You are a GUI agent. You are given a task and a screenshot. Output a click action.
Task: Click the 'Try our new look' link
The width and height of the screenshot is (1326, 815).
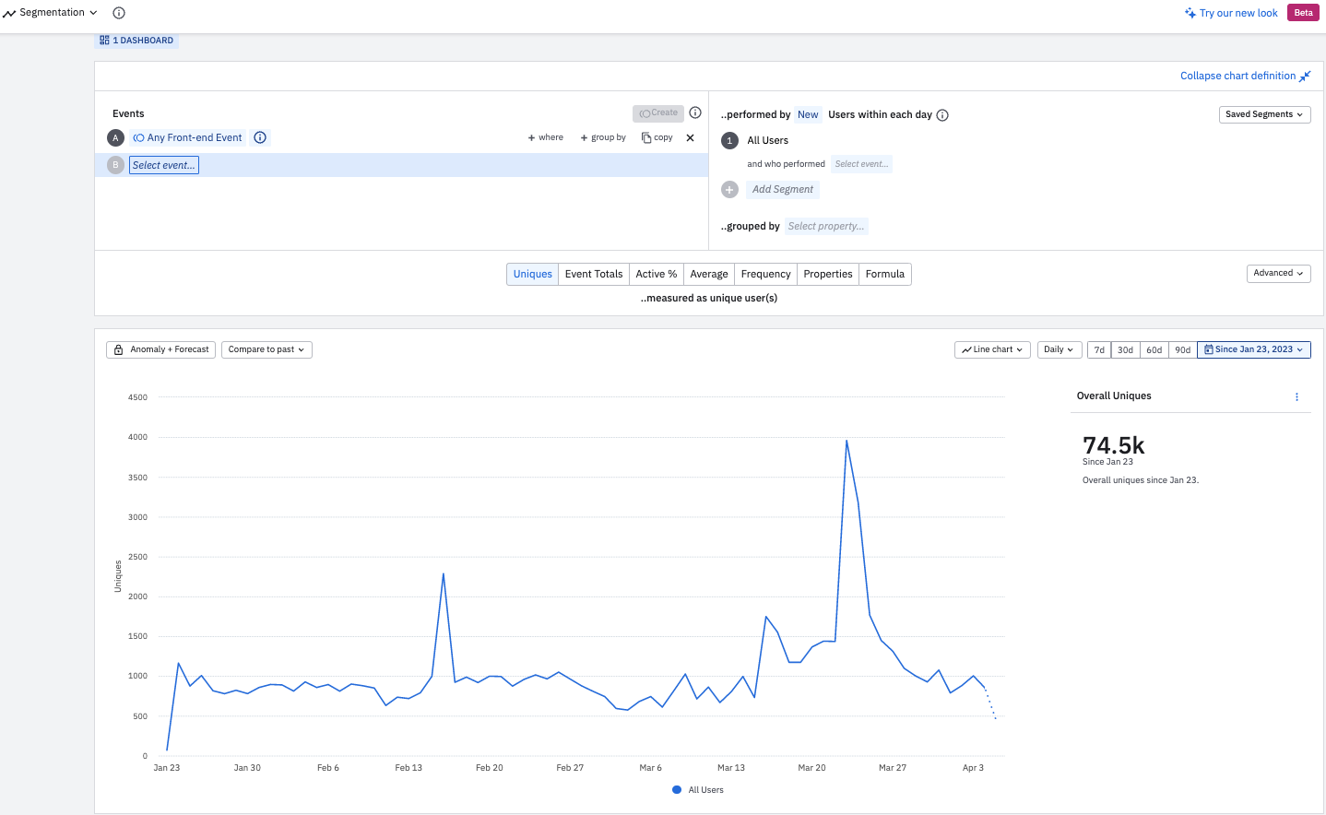pyautogui.click(x=1231, y=13)
